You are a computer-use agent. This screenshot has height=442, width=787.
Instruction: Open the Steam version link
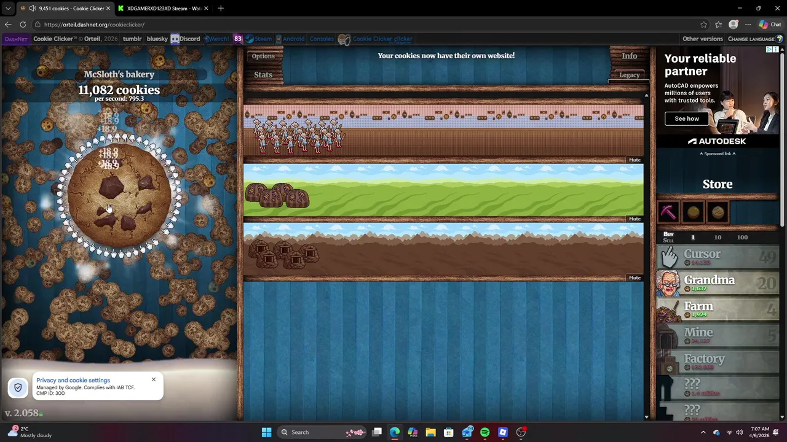(x=259, y=39)
